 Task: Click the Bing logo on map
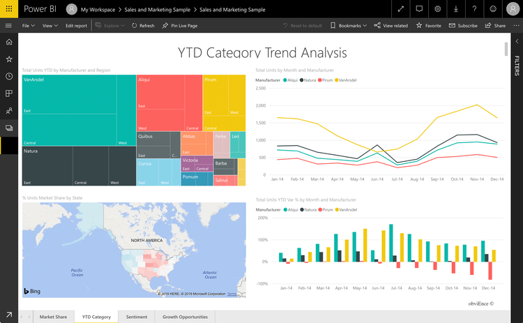pos(32,291)
